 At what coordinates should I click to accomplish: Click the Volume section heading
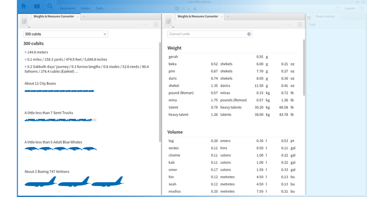click(175, 132)
